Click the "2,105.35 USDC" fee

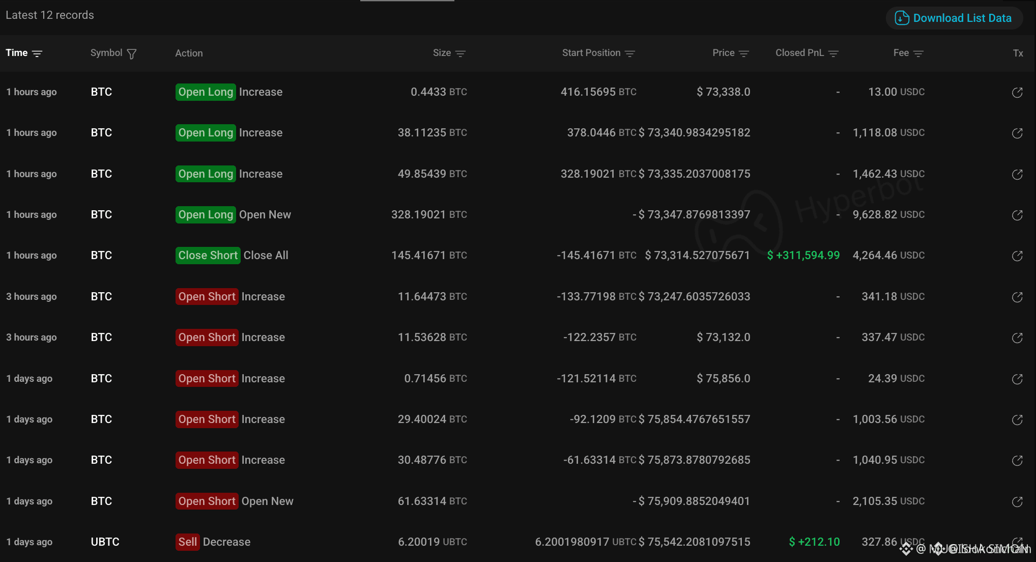pyautogui.click(x=889, y=501)
